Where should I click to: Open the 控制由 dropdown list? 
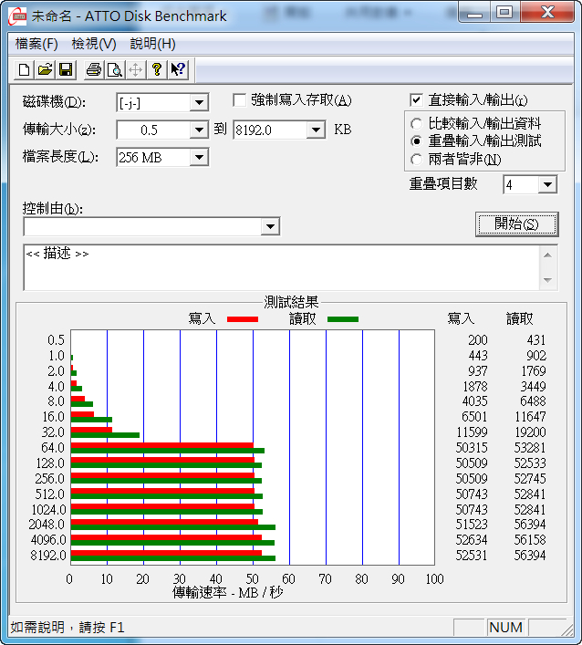270,226
